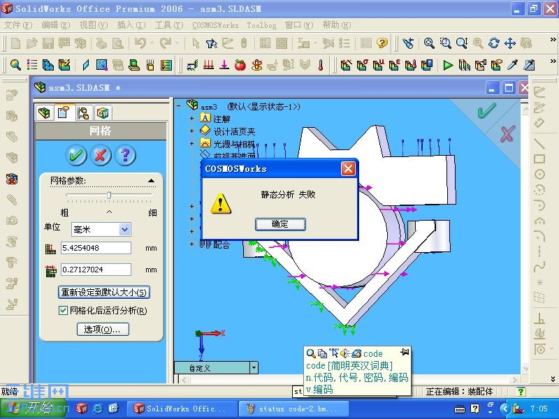
Task: Click the Zoom to Fit icon
Action: (x=429, y=43)
